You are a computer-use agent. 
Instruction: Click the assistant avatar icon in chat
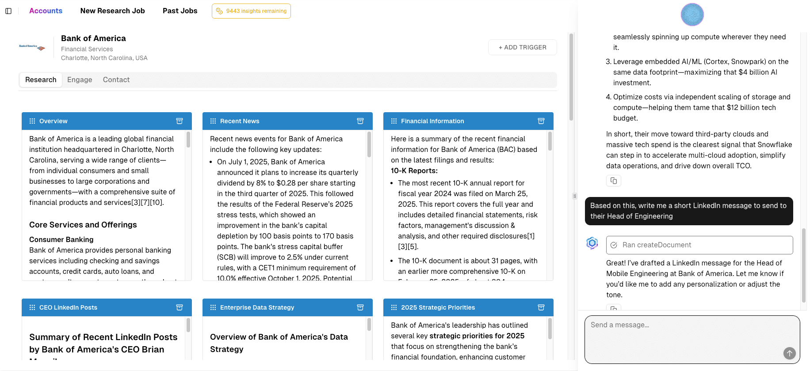click(592, 243)
